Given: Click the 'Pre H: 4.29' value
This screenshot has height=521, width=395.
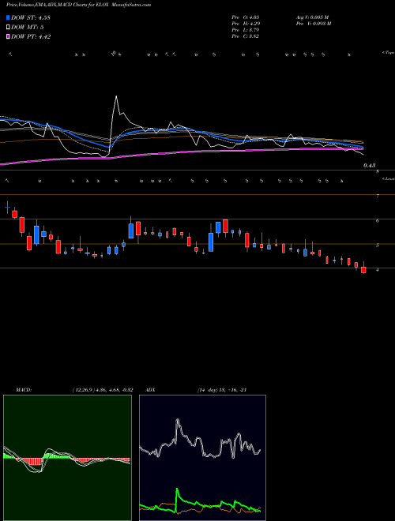Looking at the screenshot, I should click(x=246, y=24).
